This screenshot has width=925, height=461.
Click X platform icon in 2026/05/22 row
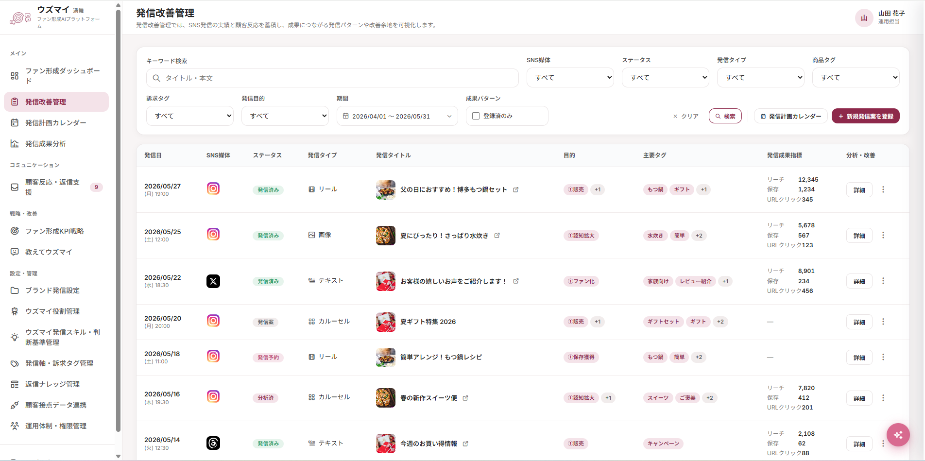tap(213, 281)
